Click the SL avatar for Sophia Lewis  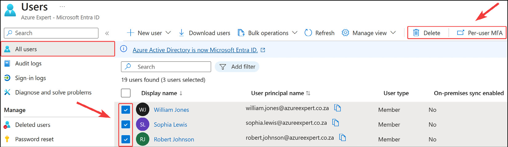pos(143,125)
